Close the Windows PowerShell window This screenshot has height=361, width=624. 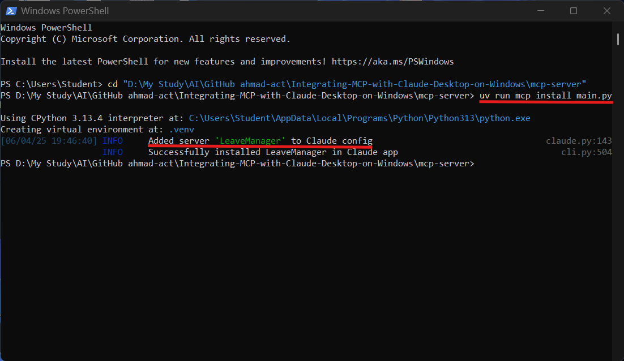coord(606,11)
